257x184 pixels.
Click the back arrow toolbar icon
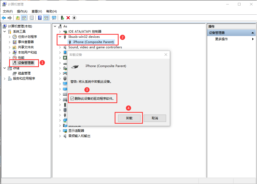tap(4, 18)
